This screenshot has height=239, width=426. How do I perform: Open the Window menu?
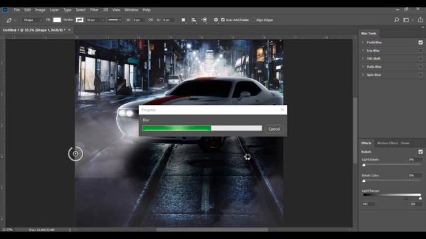click(x=131, y=10)
